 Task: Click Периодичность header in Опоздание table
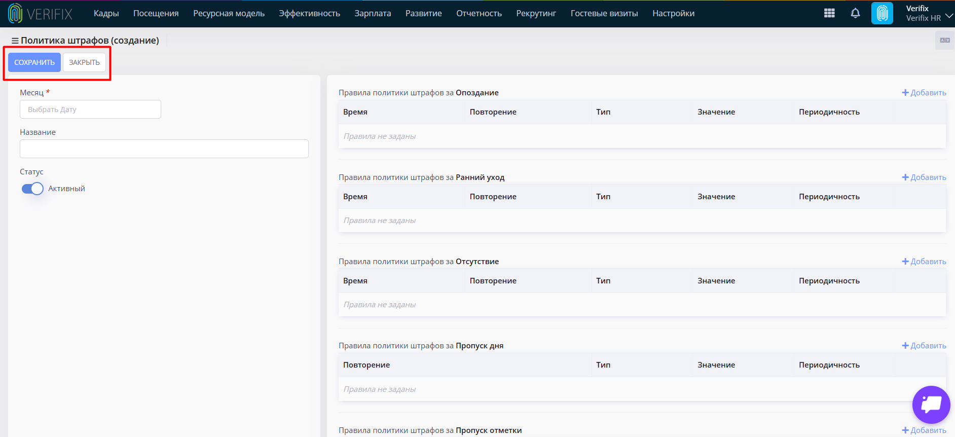(x=829, y=112)
